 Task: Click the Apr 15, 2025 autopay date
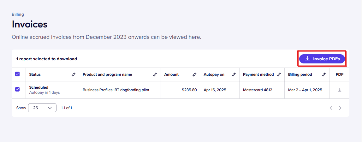(x=215, y=90)
